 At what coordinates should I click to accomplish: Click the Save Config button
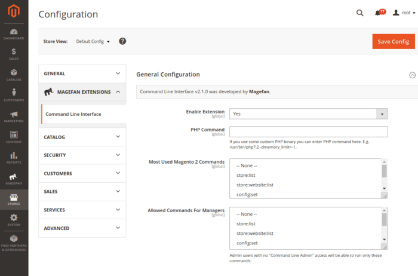click(394, 41)
